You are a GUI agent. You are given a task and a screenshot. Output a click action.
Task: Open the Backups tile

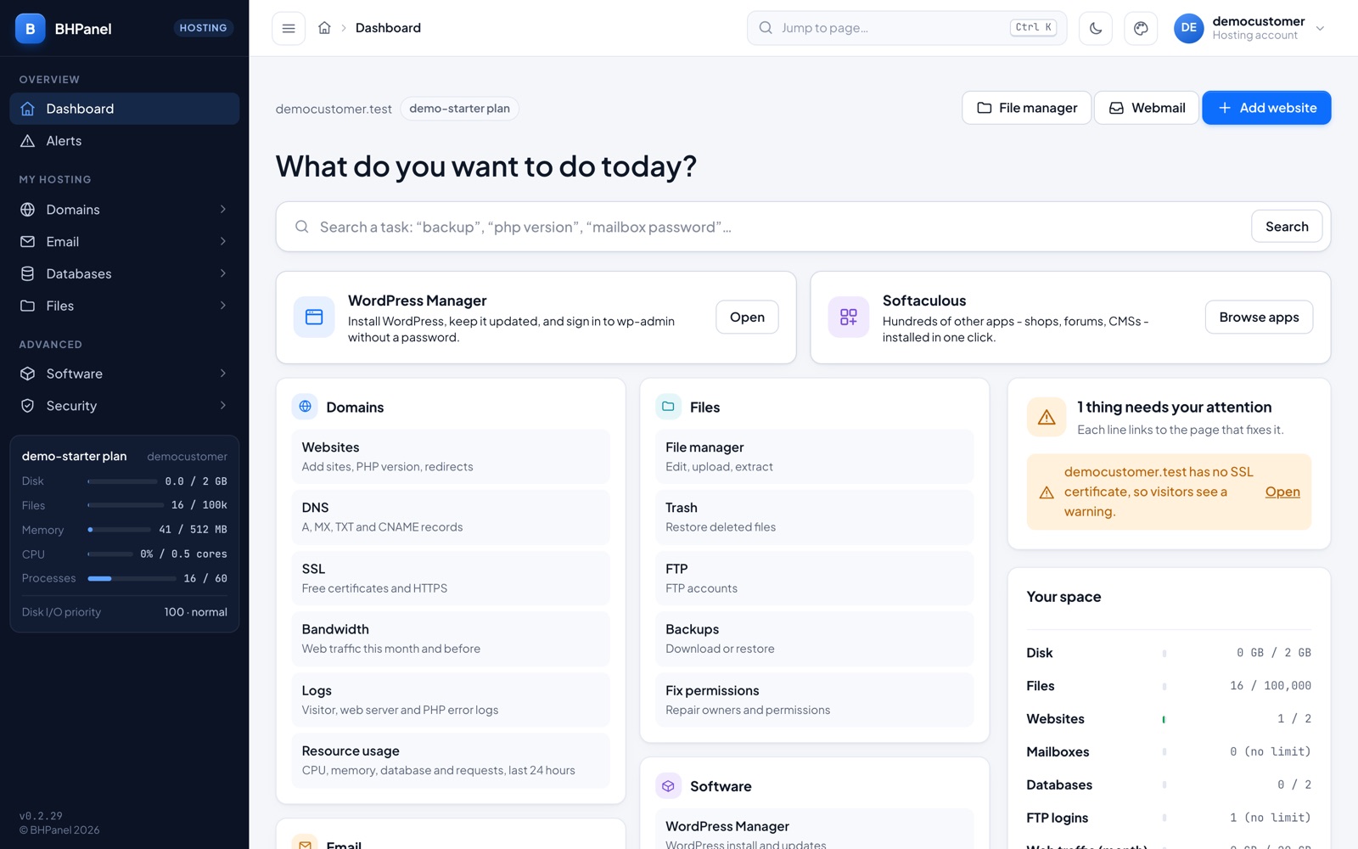pos(815,638)
